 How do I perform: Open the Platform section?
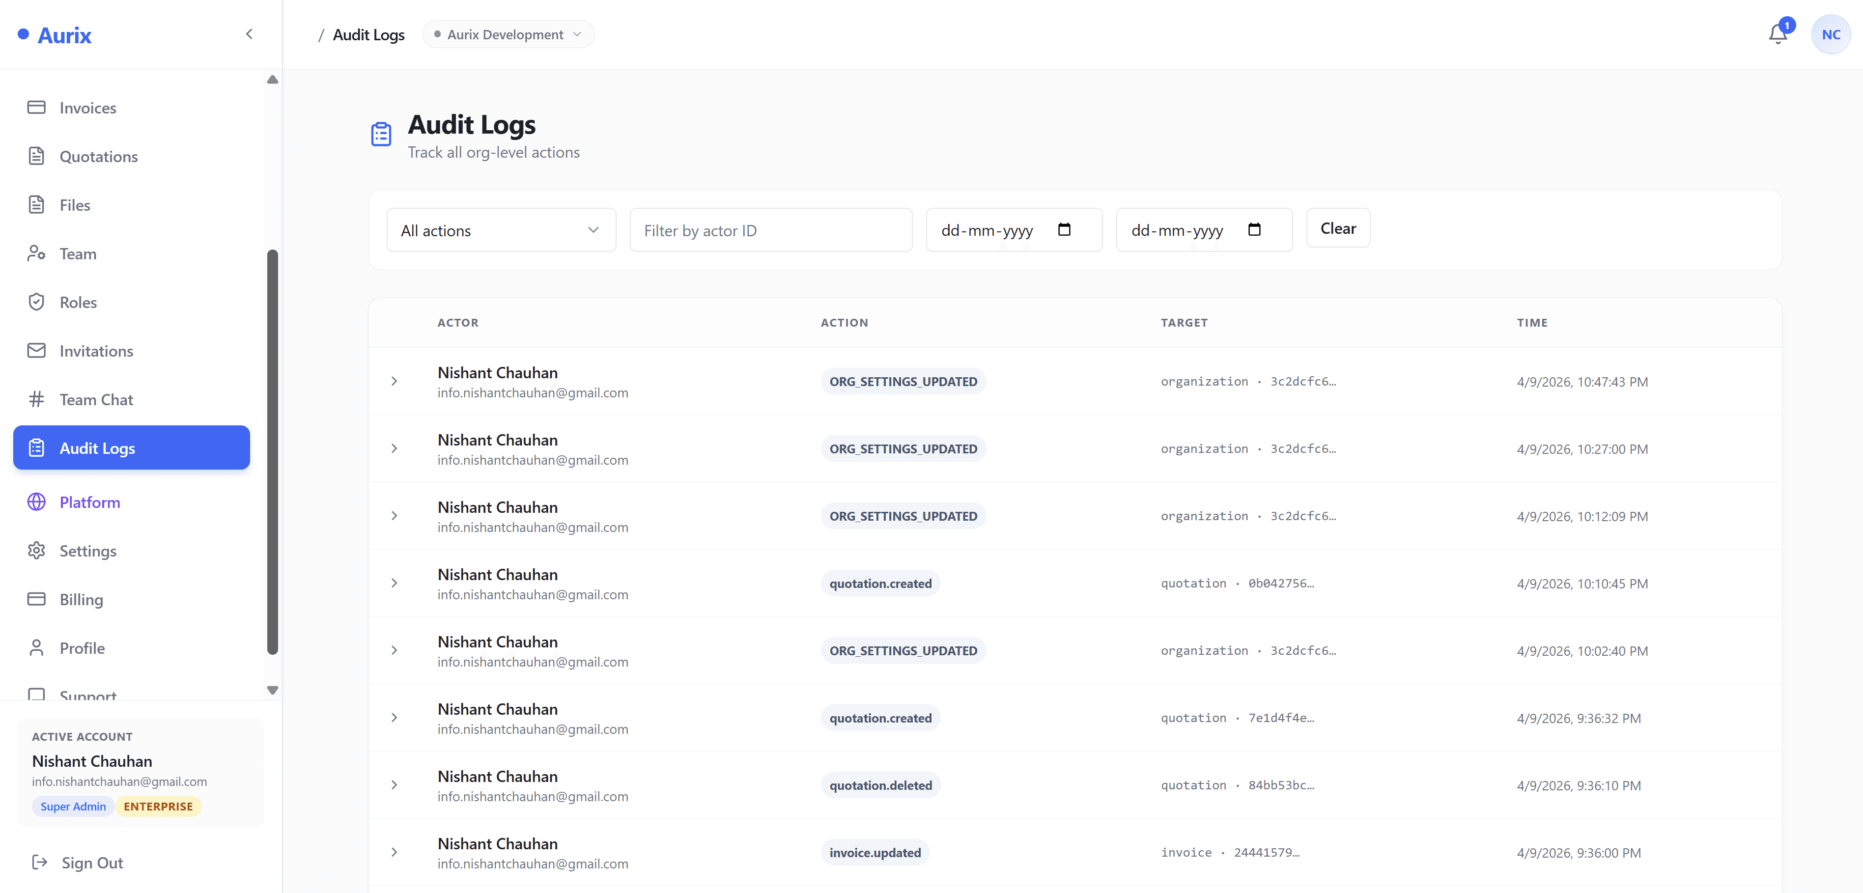click(132, 502)
